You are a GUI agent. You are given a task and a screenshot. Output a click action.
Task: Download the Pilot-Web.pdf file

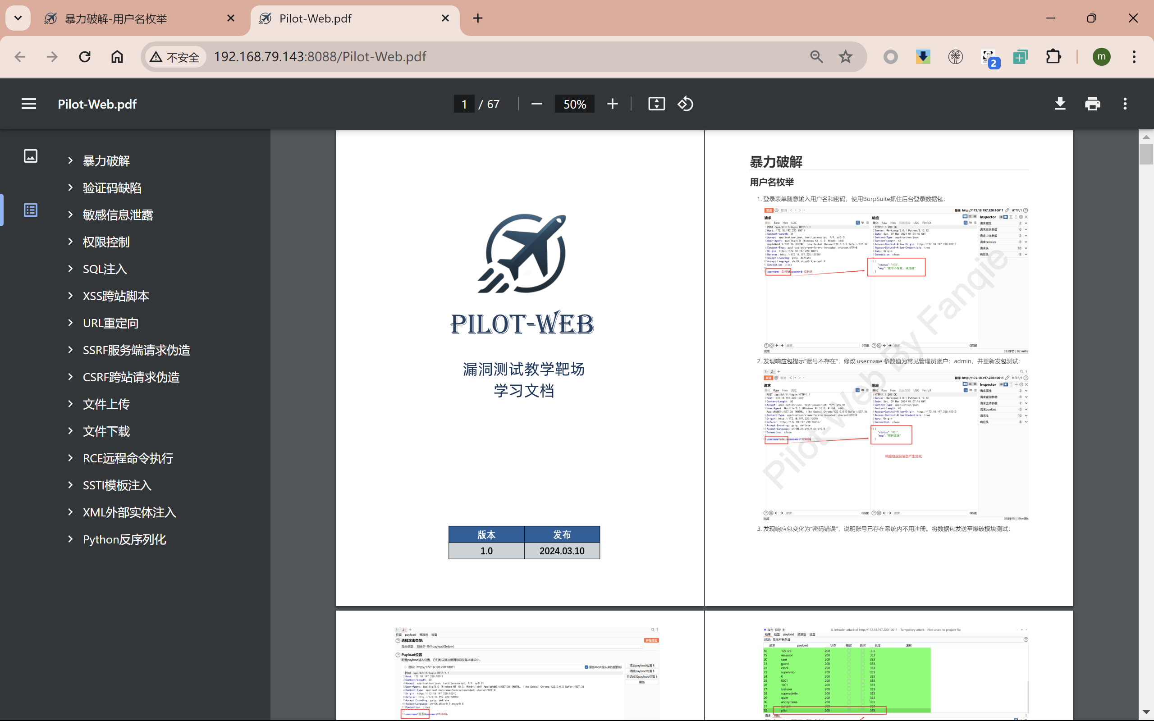coord(1060,104)
